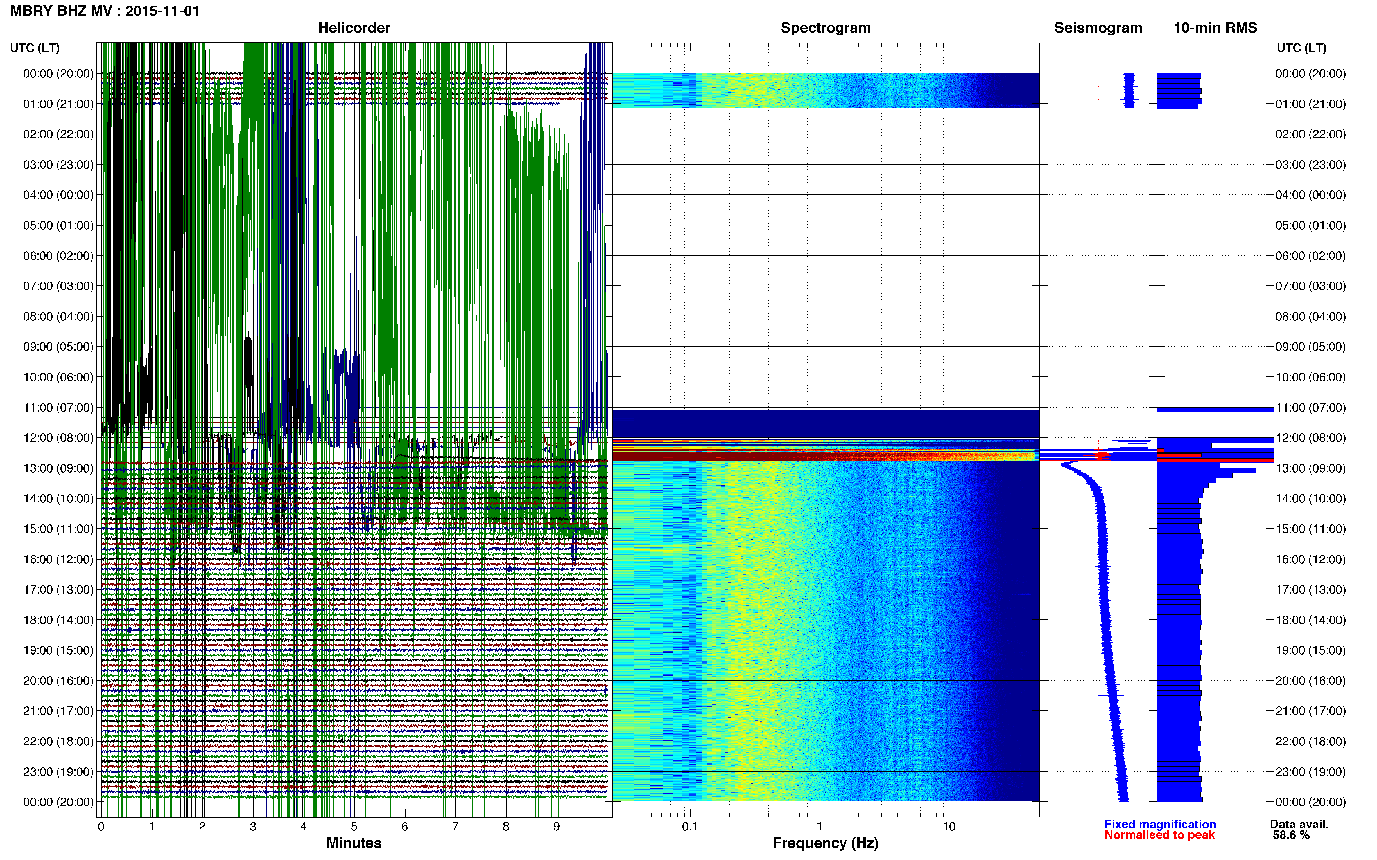Image resolution: width=1377 pixels, height=860 pixels.
Task: Click right axis label '09:00 (05:00)'
Action: point(1310,347)
